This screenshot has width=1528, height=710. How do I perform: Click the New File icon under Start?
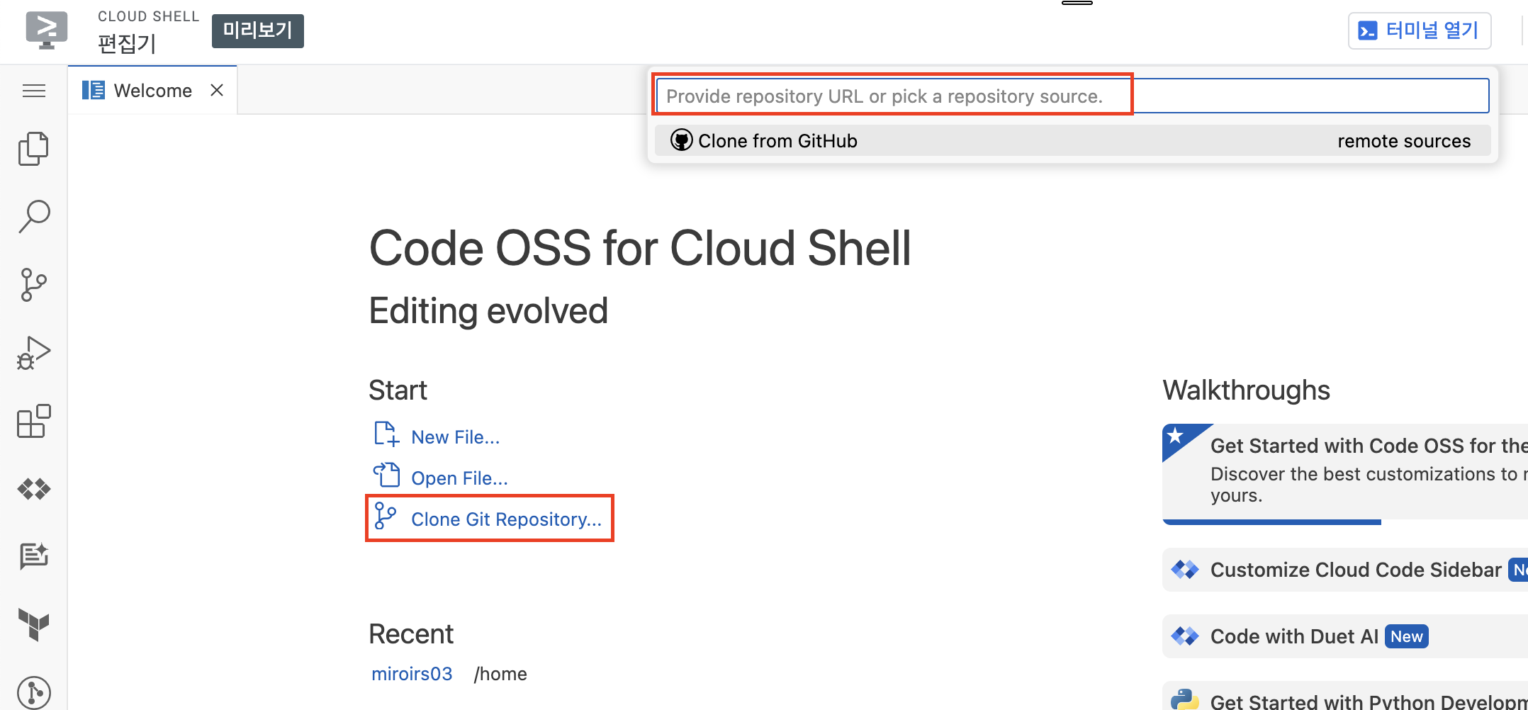tap(387, 434)
